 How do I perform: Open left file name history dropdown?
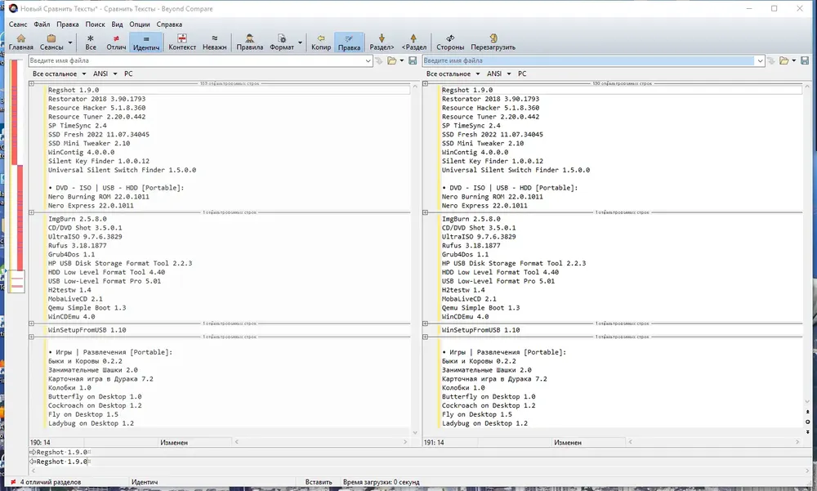coord(368,61)
